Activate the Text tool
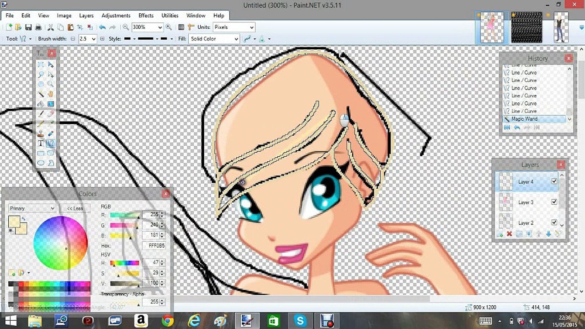This screenshot has height=329, width=585. [x=41, y=143]
